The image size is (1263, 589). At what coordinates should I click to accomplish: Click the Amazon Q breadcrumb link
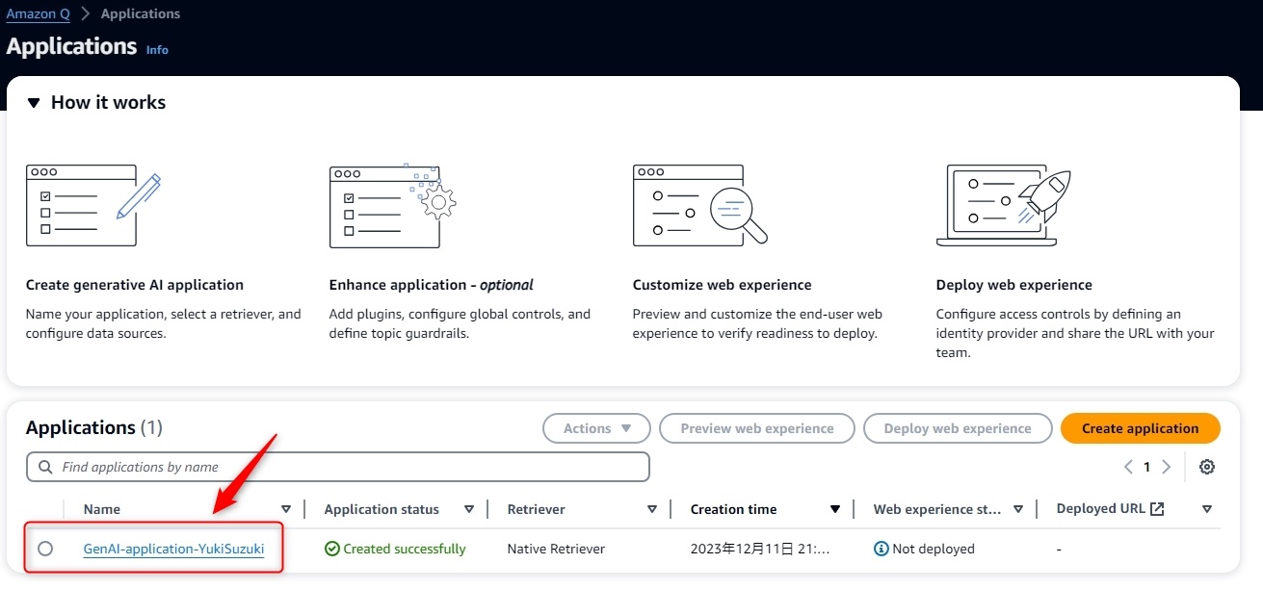pyautogui.click(x=39, y=13)
